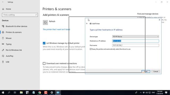
Task: Click 'The printer that I want isn't listed' link
Action: coord(56,29)
